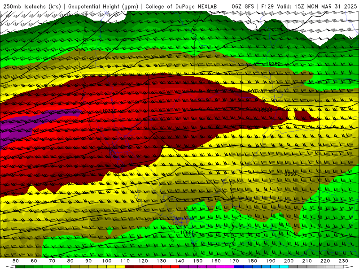Screen dimensions: 359x269
Task: Pick the dark blue swatch right of 170
Action: coord(239,267)
